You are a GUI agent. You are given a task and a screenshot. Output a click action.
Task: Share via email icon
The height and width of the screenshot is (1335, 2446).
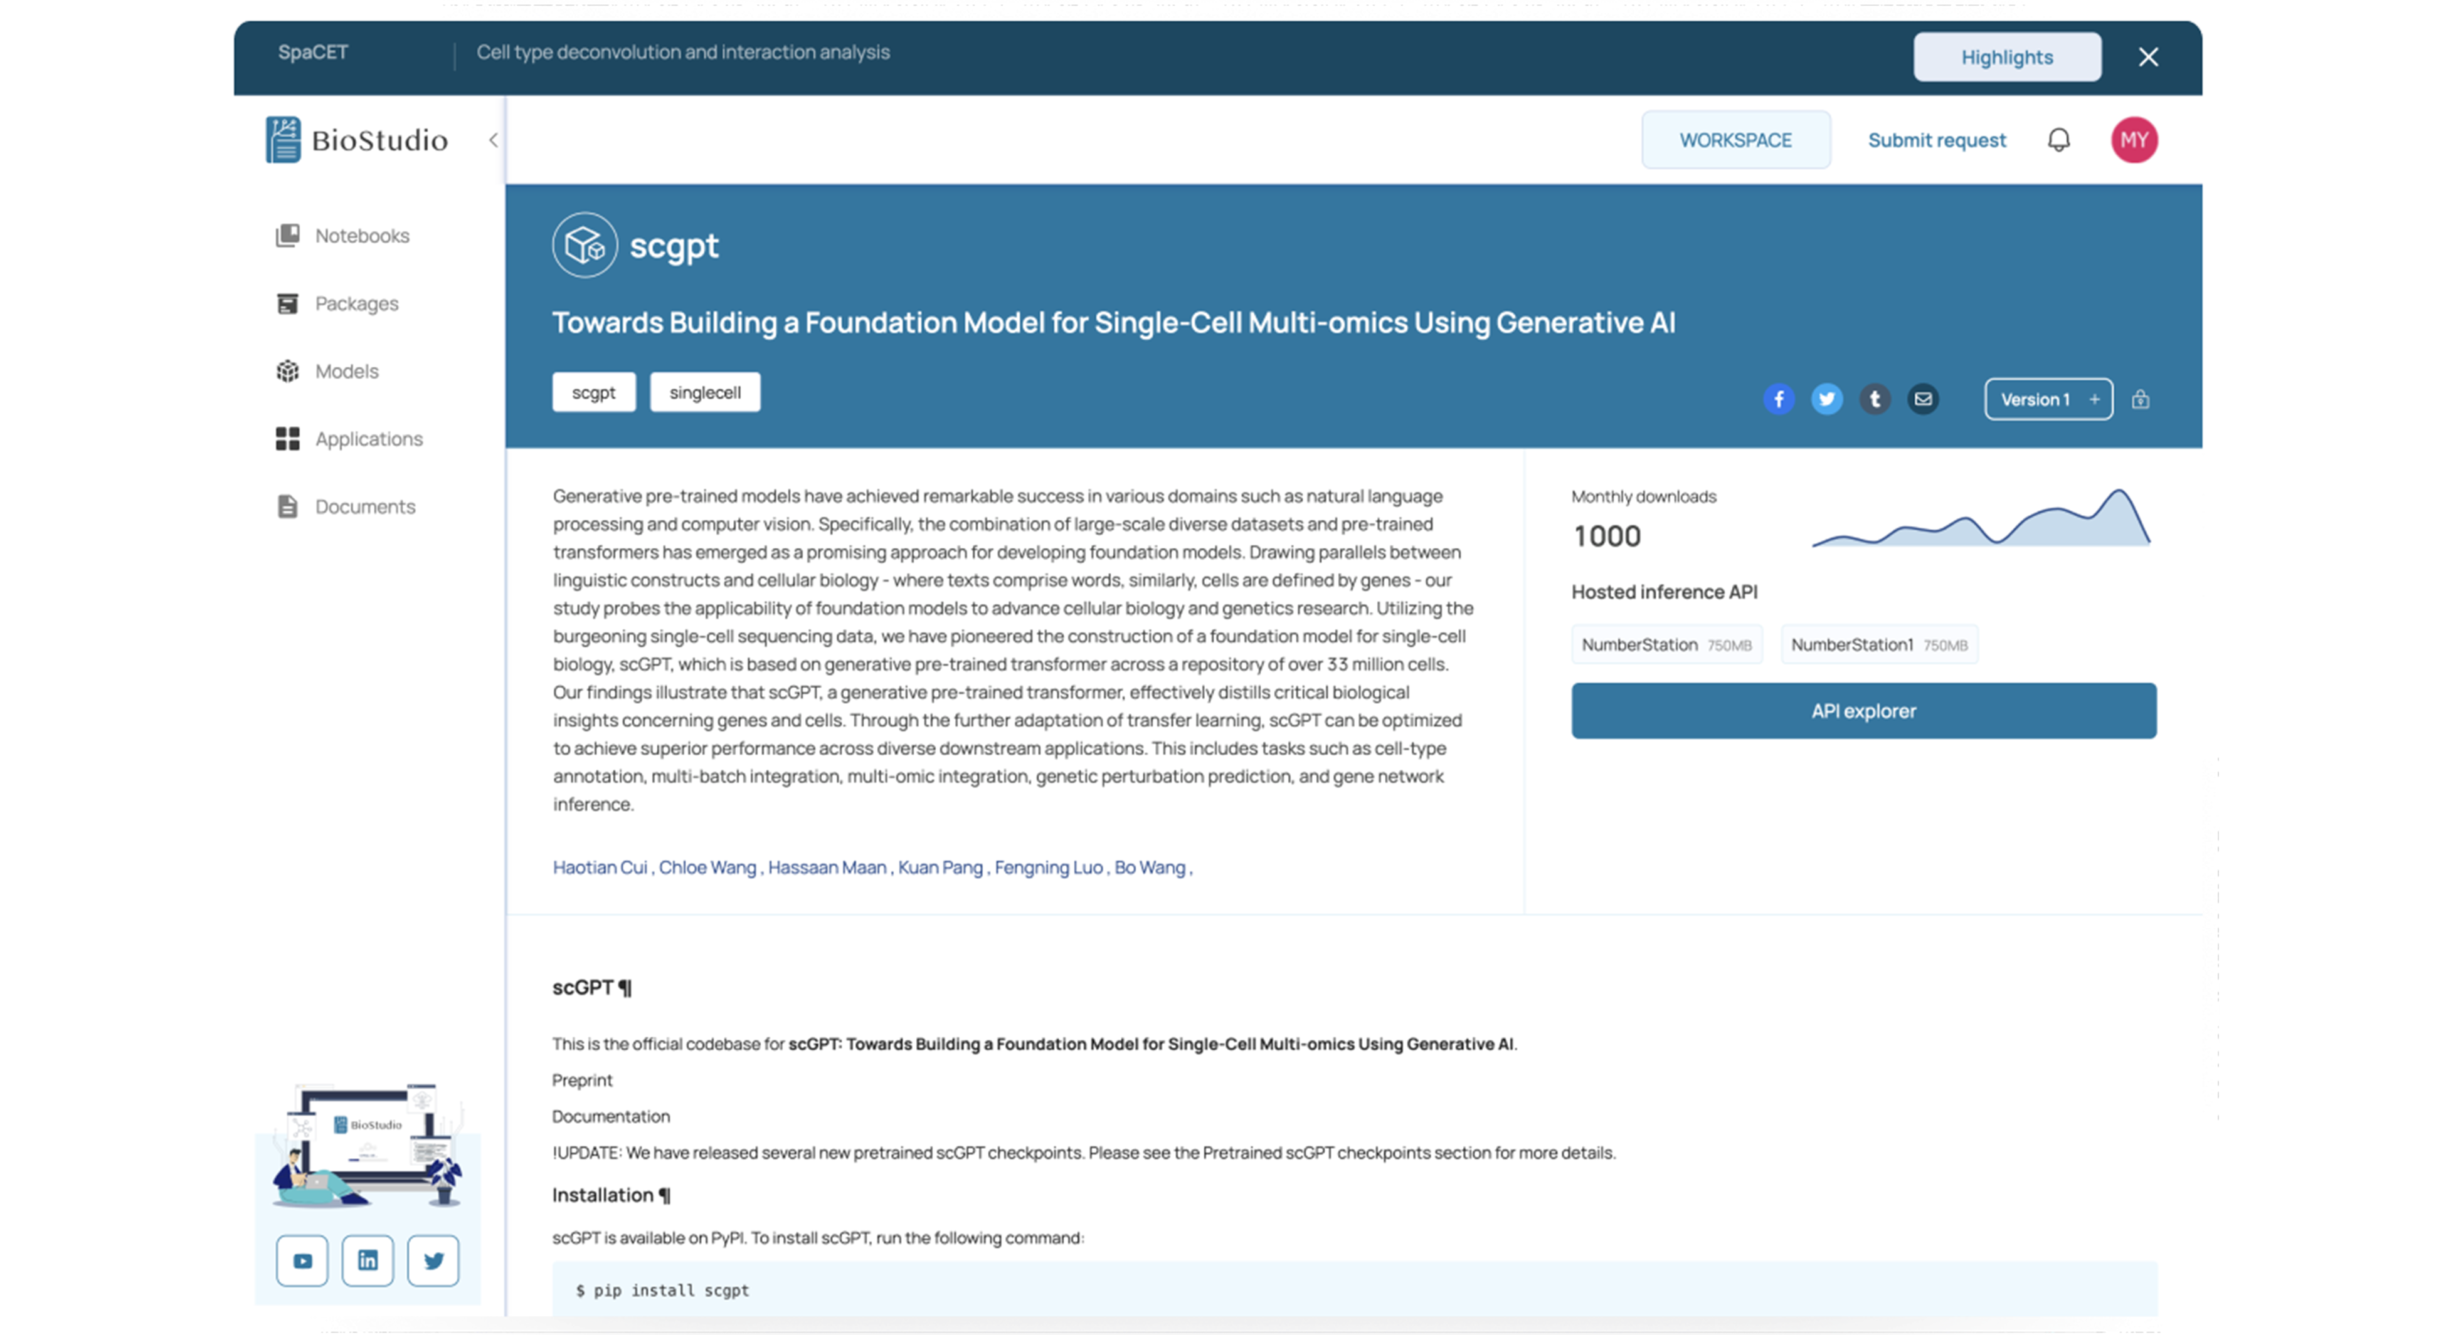pyautogui.click(x=1923, y=399)
